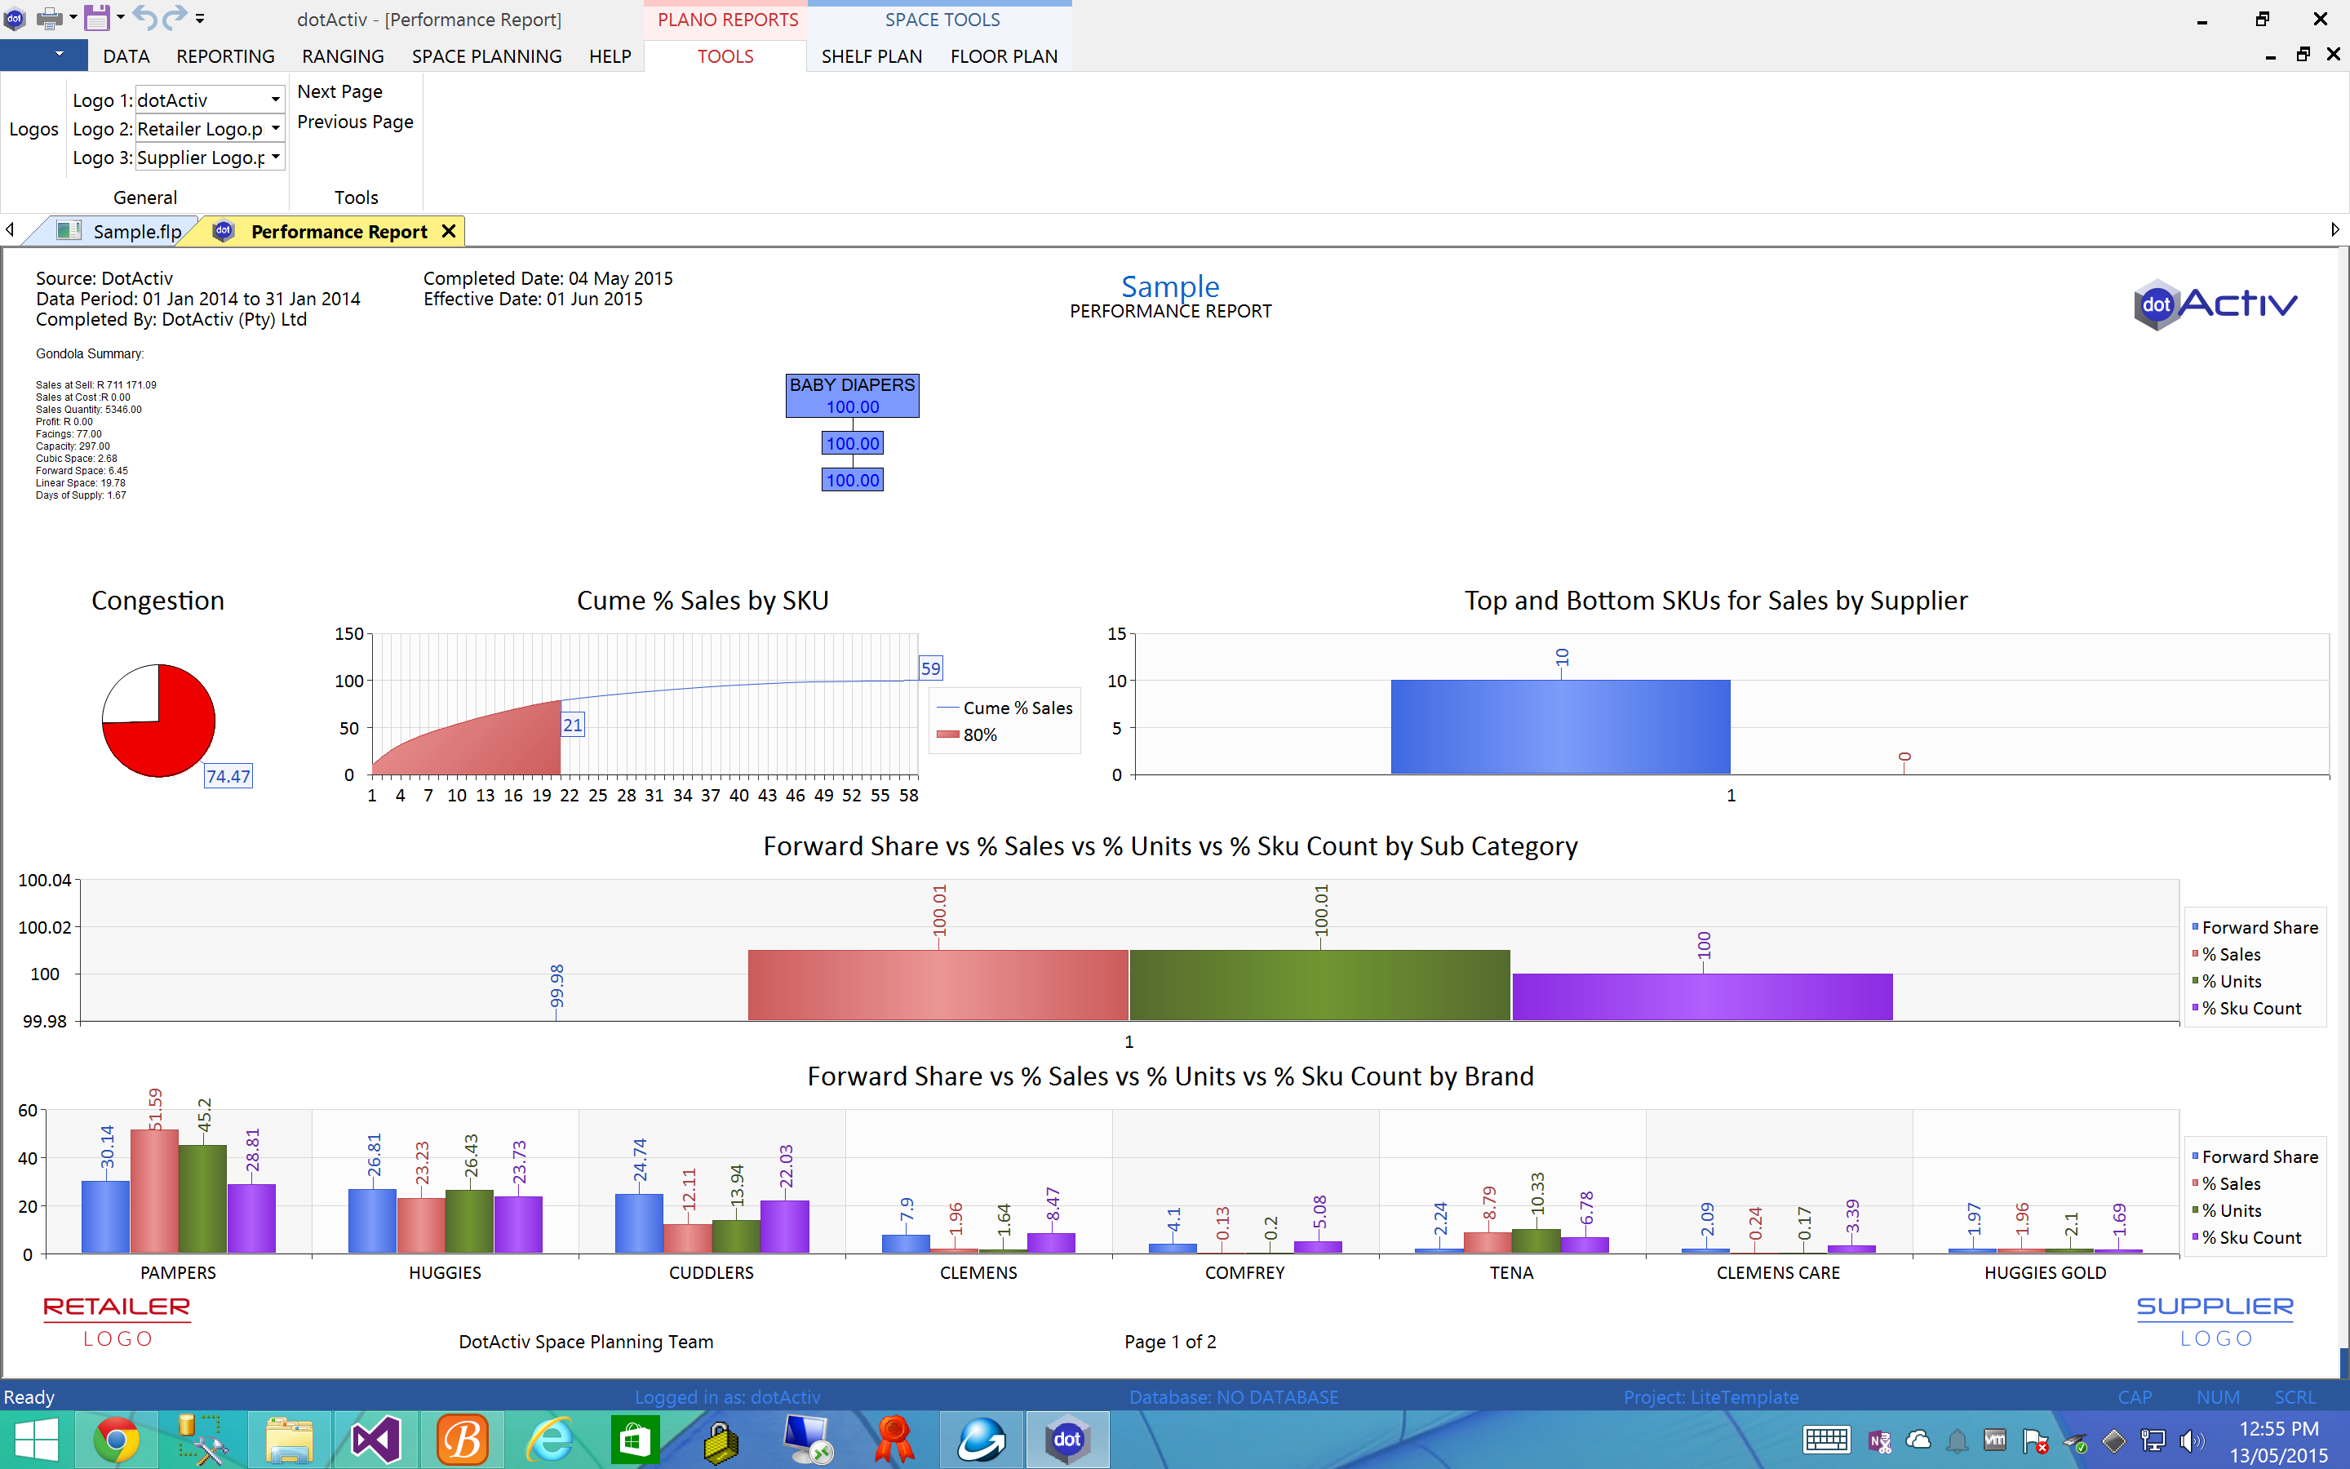This screenshot has height=1469, width=2350.
Task: Click the BABY DIAPERS hierarchy box
Action: coord(852,396)
